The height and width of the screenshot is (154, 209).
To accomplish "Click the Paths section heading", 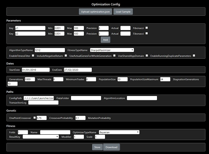I will 10,92.
